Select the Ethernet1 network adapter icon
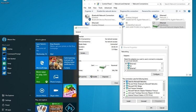 (x=156, y=17)
